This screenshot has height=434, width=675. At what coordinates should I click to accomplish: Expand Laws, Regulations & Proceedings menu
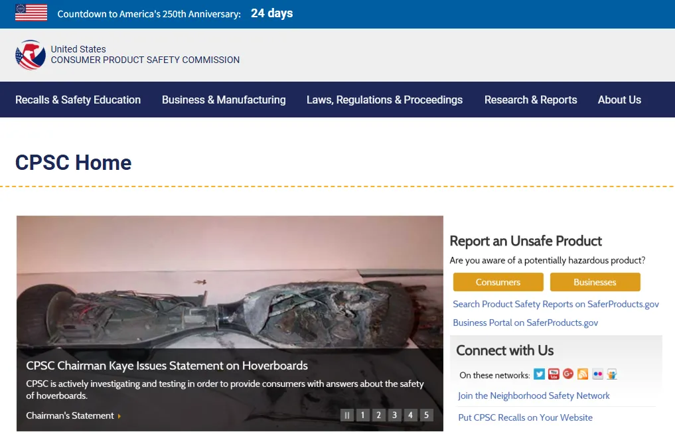[384, 100]
